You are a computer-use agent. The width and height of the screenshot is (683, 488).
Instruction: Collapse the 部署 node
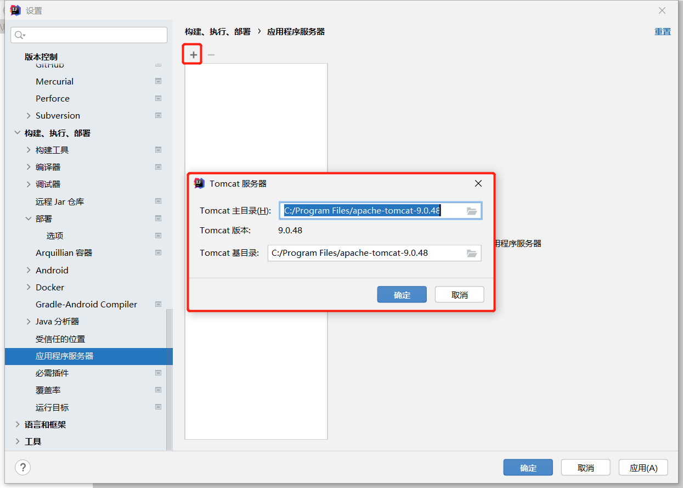[x=29, y=218]
